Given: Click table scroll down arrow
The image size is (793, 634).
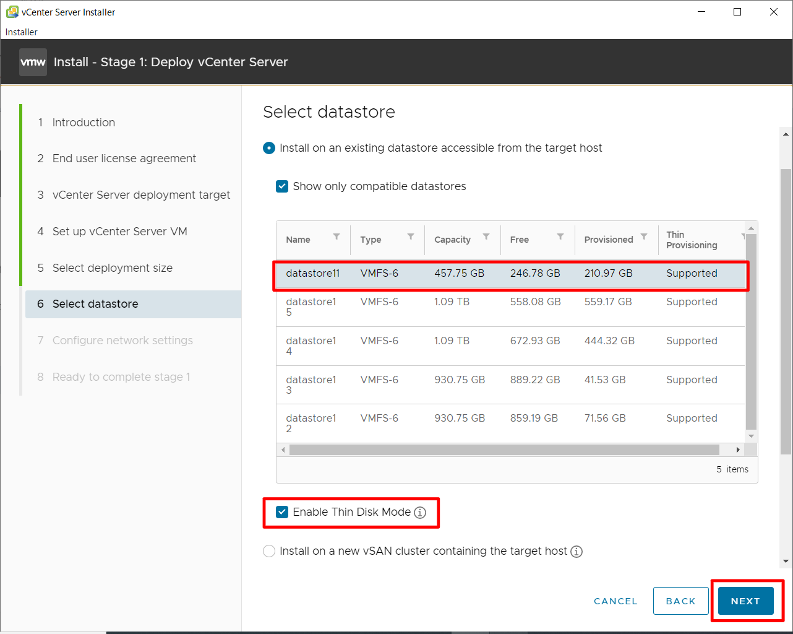Looking at the screenshot, I should click(752, 436).
